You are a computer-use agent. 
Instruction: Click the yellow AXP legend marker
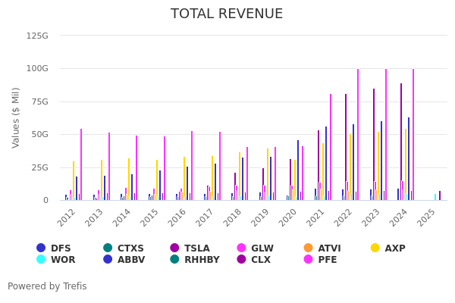click(375, 248)
